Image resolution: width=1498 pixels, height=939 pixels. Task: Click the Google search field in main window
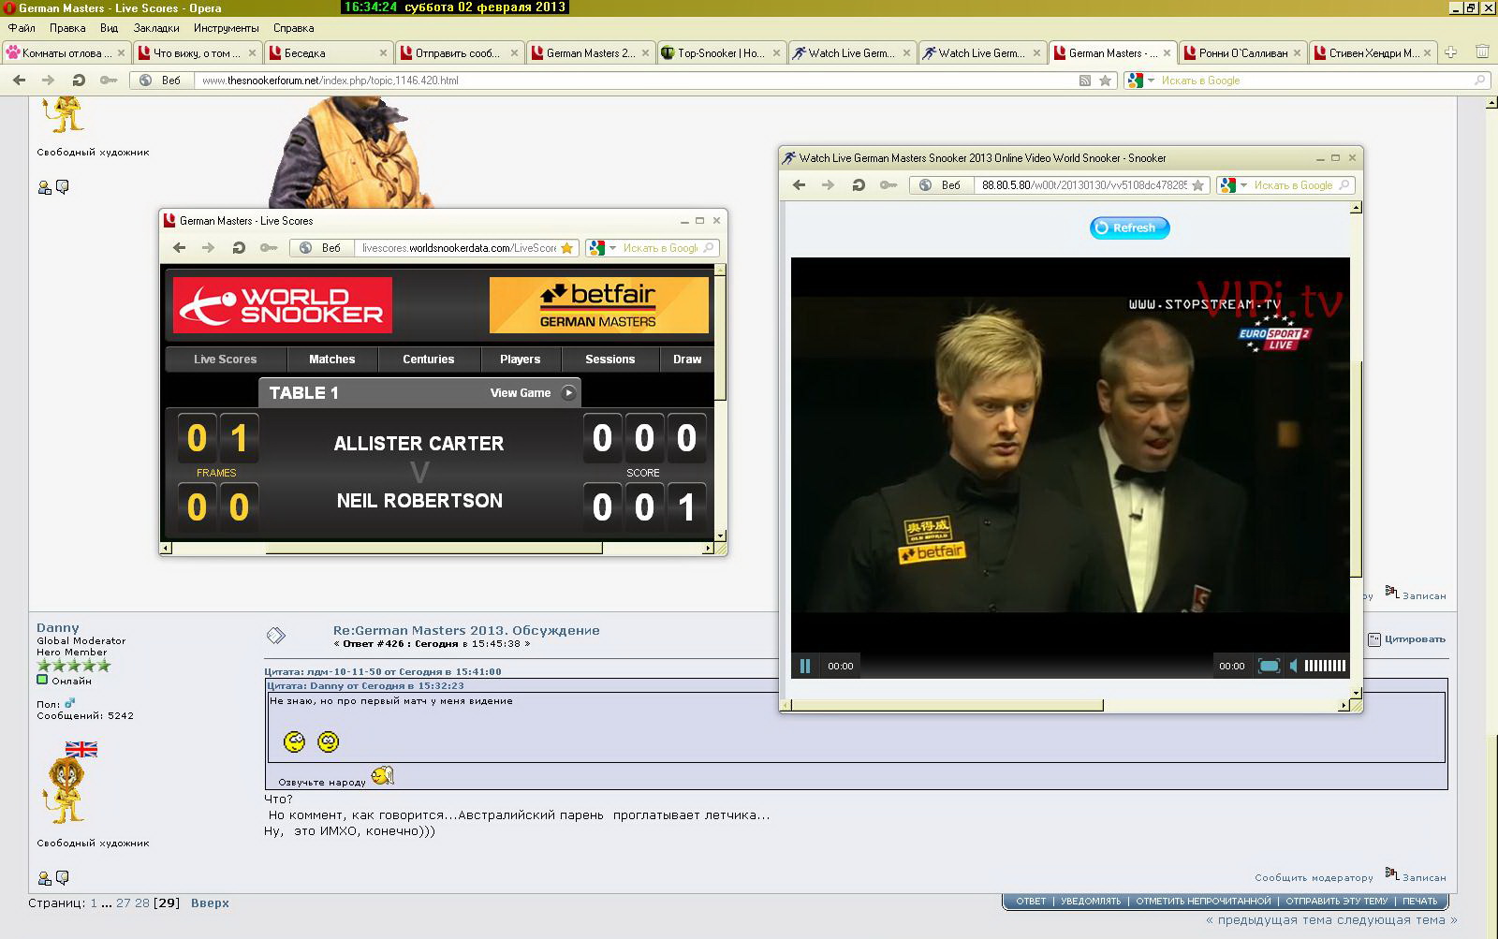[x=1315, y=81]
